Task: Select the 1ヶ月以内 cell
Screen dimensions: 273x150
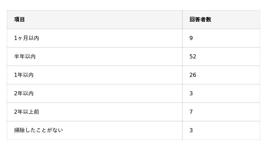Action: point(27,38)
